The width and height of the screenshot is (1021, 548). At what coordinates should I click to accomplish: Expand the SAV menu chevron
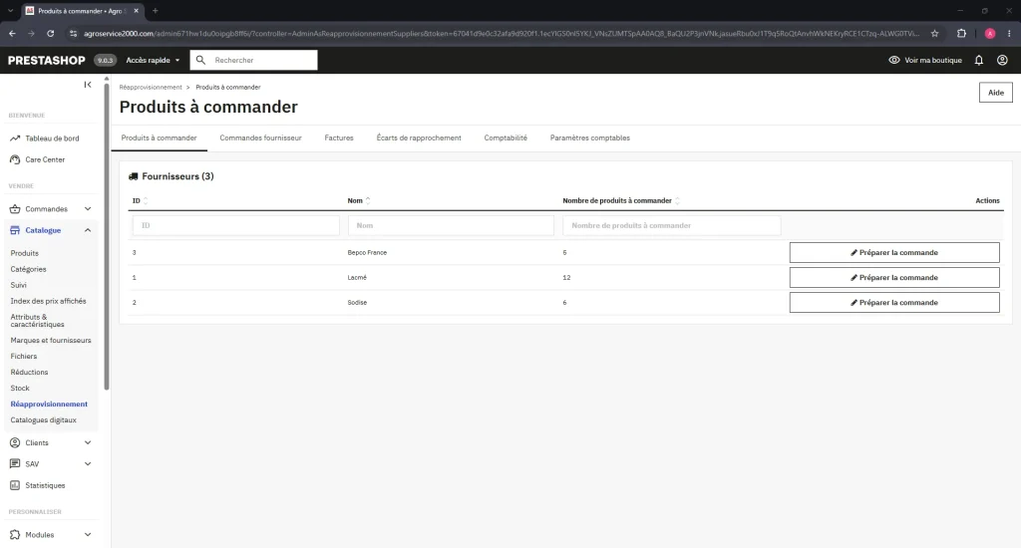coord(88,464)
